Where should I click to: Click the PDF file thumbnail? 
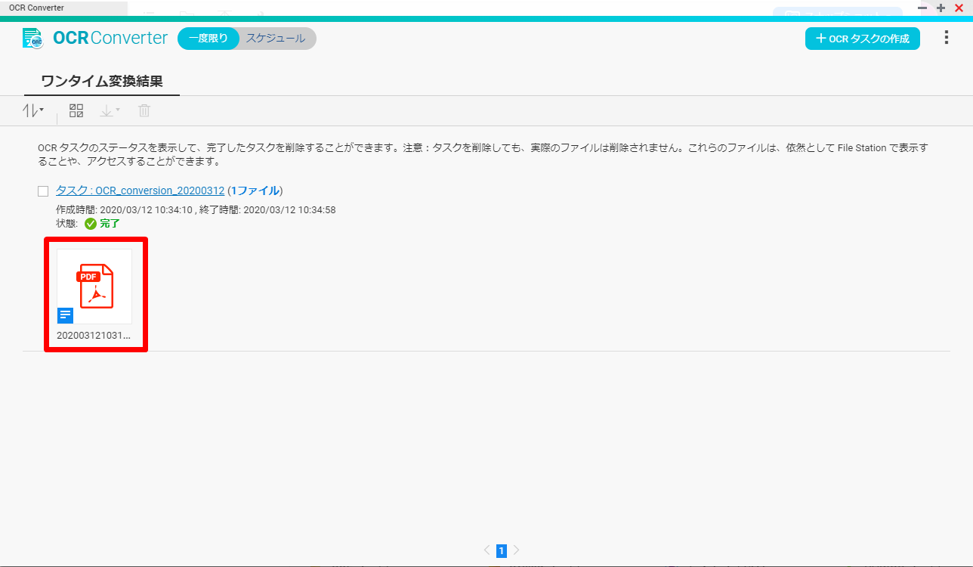point(94,287)
